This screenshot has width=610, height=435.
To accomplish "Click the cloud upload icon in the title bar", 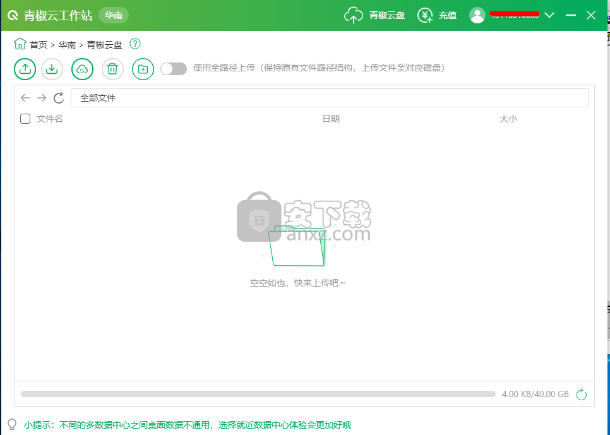I will tap(354, 15).
